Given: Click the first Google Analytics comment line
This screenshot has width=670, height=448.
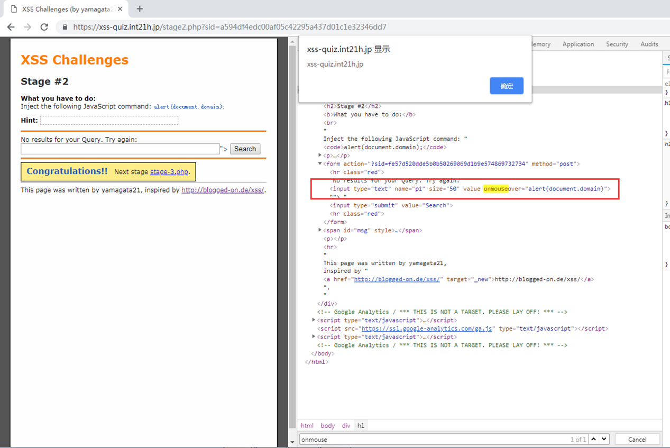Looking at the screenshot, I should (x=442, y=312).
